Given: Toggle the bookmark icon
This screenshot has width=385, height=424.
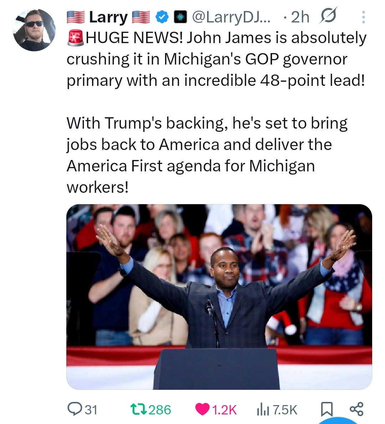Looking at the screenshot, I should (x=327, y=409).
